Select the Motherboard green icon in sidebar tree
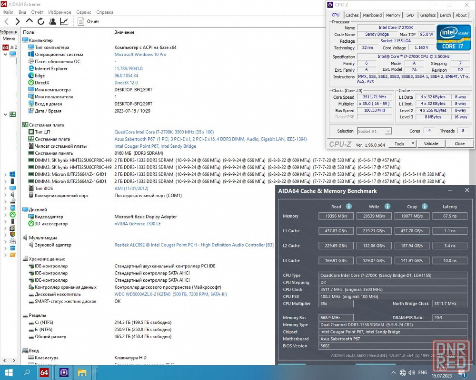Screen dimensions: 476x380 [12, 114]
